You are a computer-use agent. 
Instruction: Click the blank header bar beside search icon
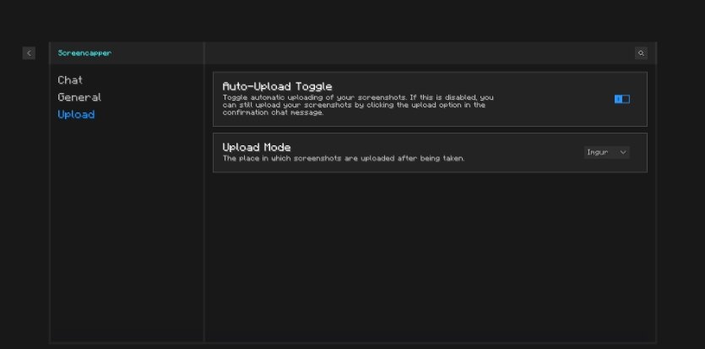click(418, 53)
